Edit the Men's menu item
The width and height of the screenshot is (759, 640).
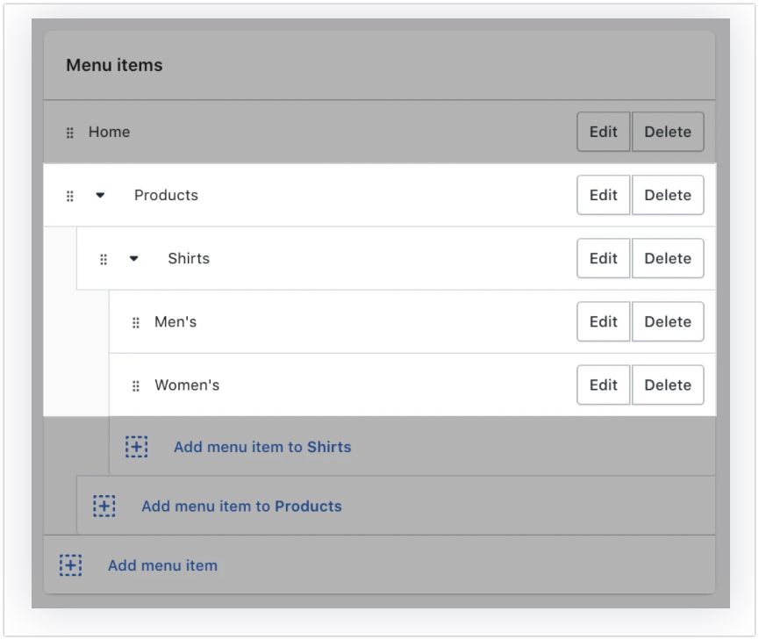[x=603, y=321]
